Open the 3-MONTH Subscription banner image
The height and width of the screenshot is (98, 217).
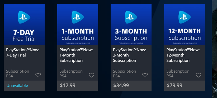[131, 24]
